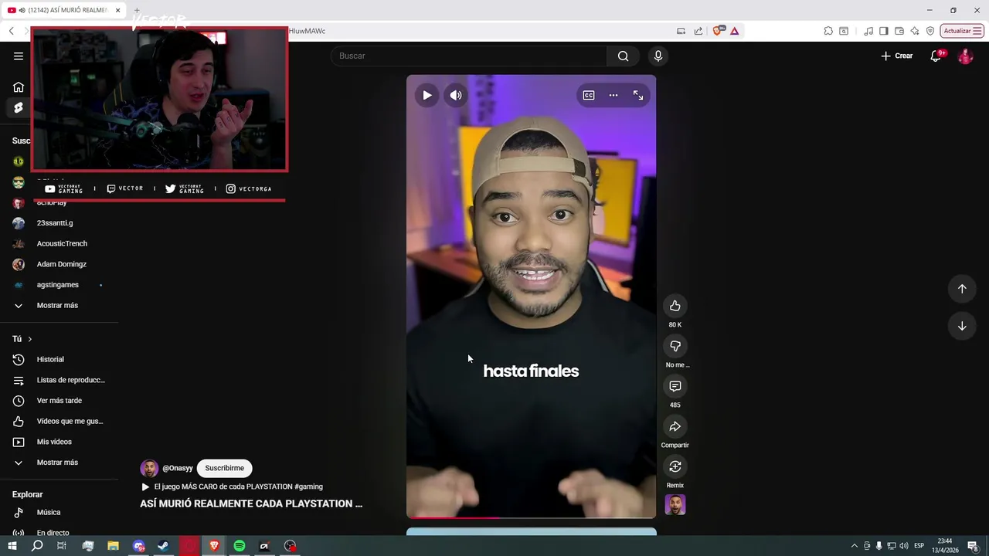Open the 485 comments

(x=675, y=386)
